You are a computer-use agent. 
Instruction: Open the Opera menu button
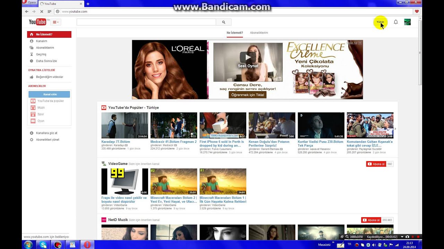[29, 2]
